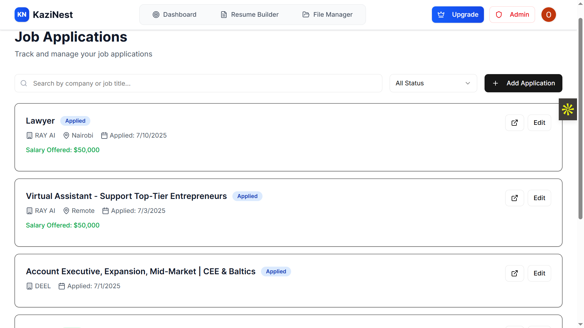Image resolution: width=584 pixels, height=328 pixels.
Task: Edit the Virtual Assistant application
Action: [539, 198]
